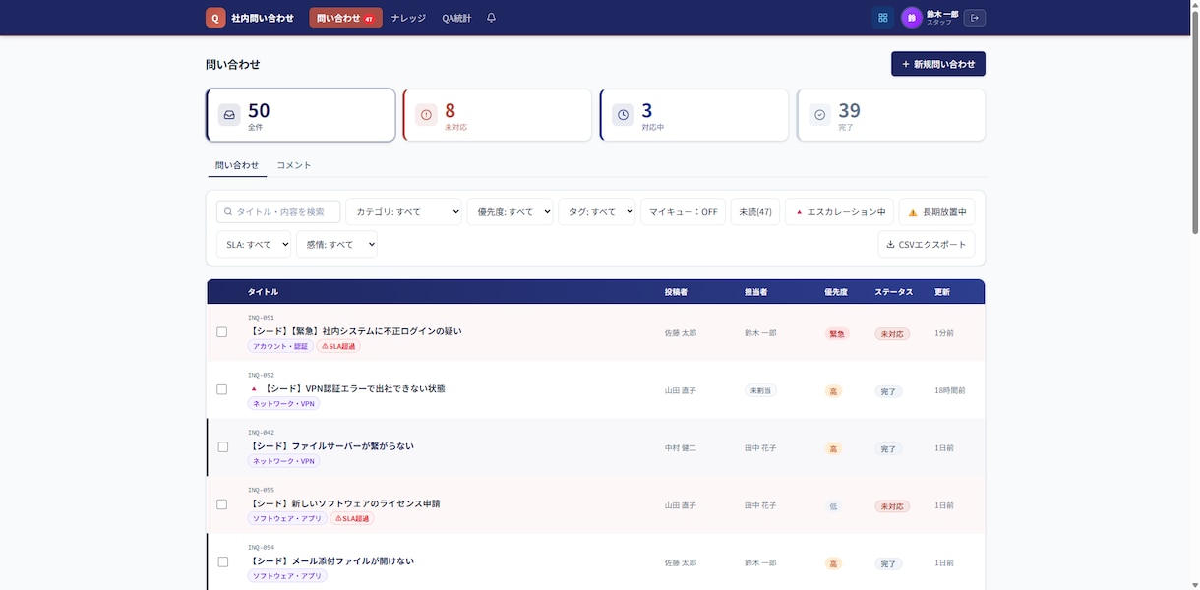Click 社内問い合わせ app title

pyautogui.click(x=263, y=18)
